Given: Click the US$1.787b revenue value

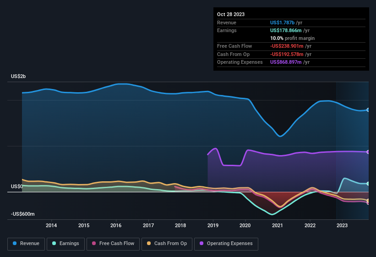Looking at the screenshot, I should (x=282, y=22).
